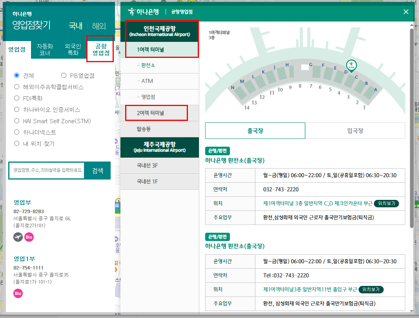Click the branch search input field
This screenshot has height=318, width=419.
(x=47, y=170)
